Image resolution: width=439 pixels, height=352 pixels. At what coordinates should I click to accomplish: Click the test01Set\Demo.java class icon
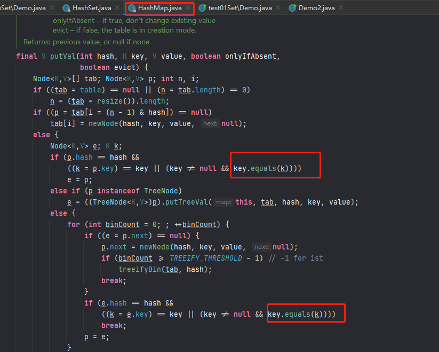click(x=202, y=8)
